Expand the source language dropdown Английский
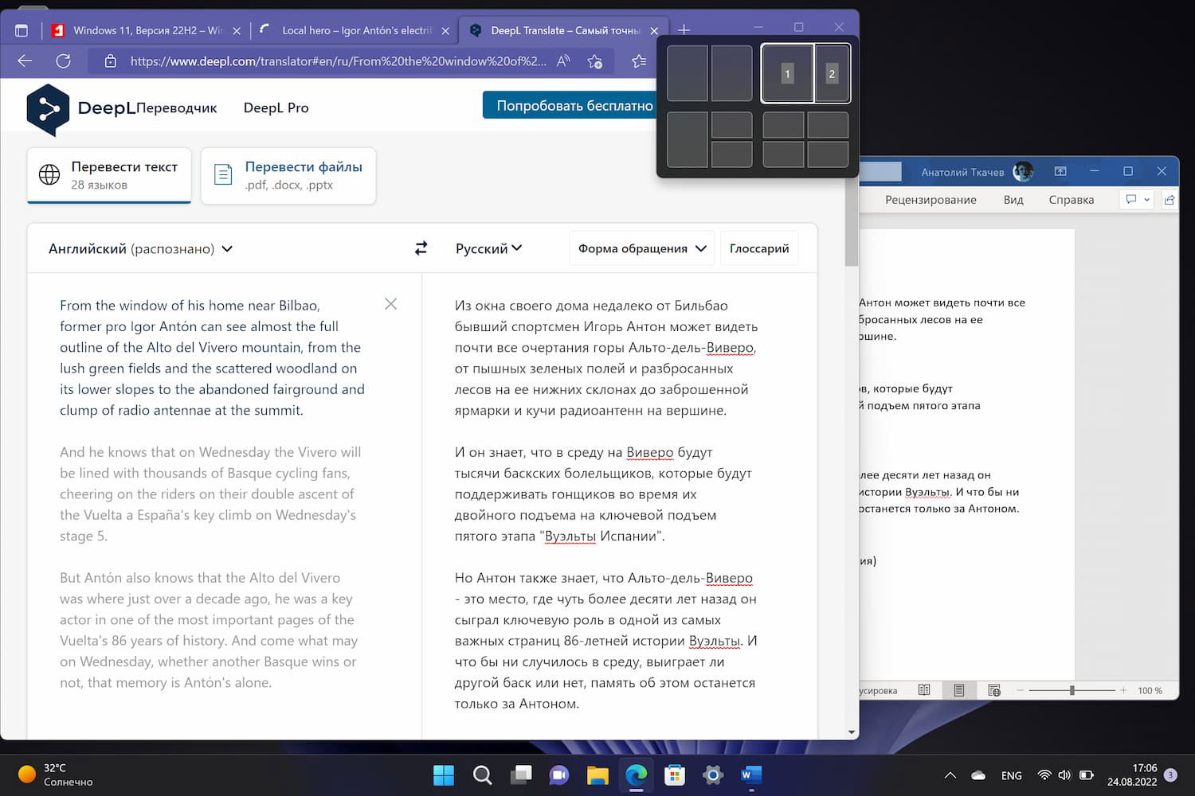 [x=140, y=248]
